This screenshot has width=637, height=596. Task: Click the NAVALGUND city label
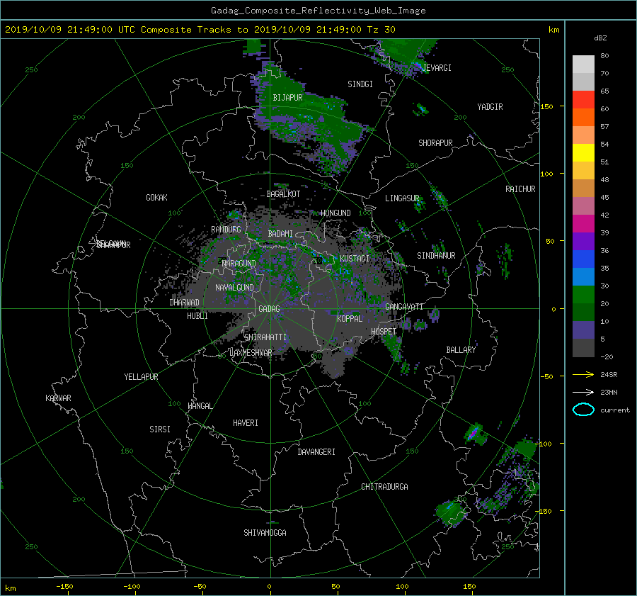pos(234,288)
